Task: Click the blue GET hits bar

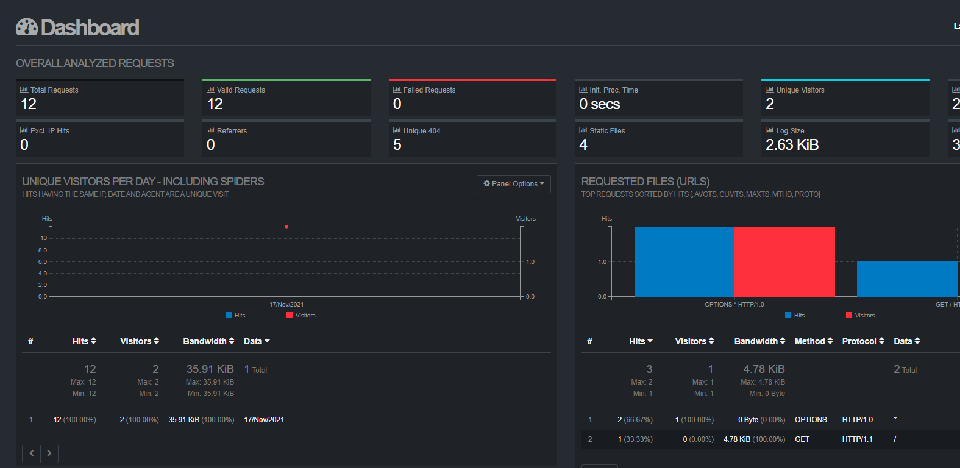Action: (907, 279)
